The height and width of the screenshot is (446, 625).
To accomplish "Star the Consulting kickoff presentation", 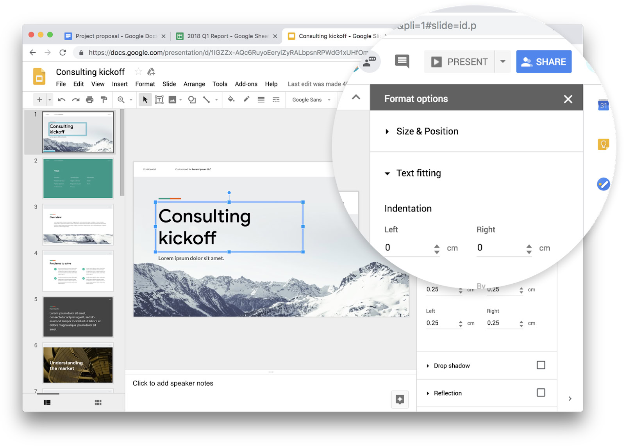I will [138, 71].
